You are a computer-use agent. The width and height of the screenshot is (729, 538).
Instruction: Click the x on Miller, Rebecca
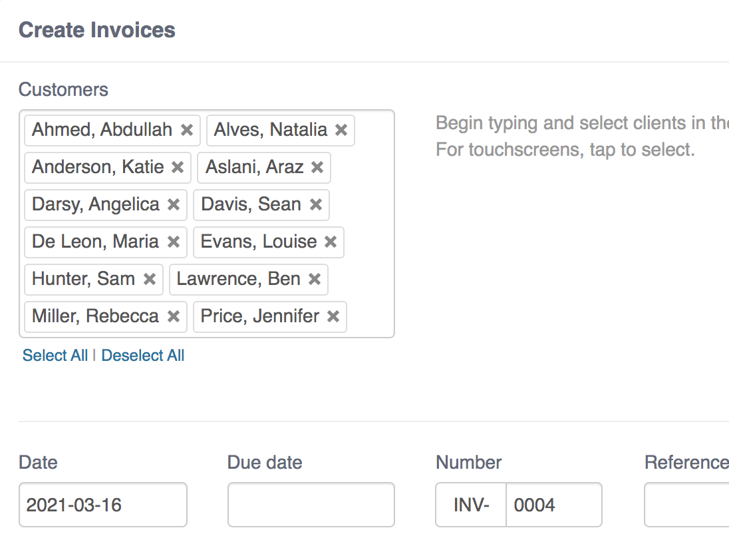[x=174, y=316]
